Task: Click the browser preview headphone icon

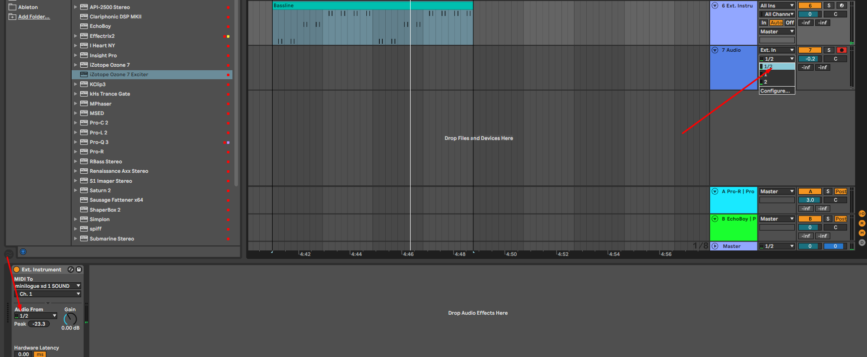Action: click(x=23, y=252)
